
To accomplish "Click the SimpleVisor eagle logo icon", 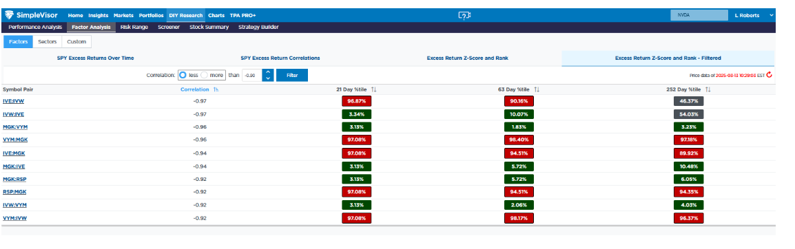I will 10,15.
